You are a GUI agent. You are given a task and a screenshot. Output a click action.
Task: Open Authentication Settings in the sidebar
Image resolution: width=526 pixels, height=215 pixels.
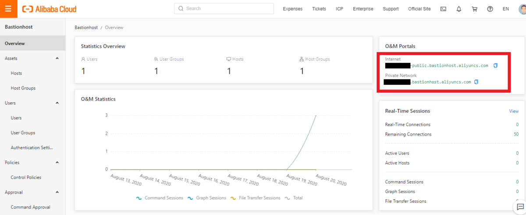click(32, 148)
